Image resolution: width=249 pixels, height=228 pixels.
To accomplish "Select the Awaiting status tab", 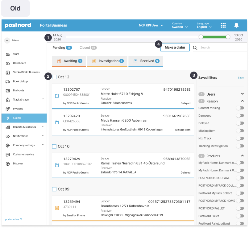I will (69, 61).
